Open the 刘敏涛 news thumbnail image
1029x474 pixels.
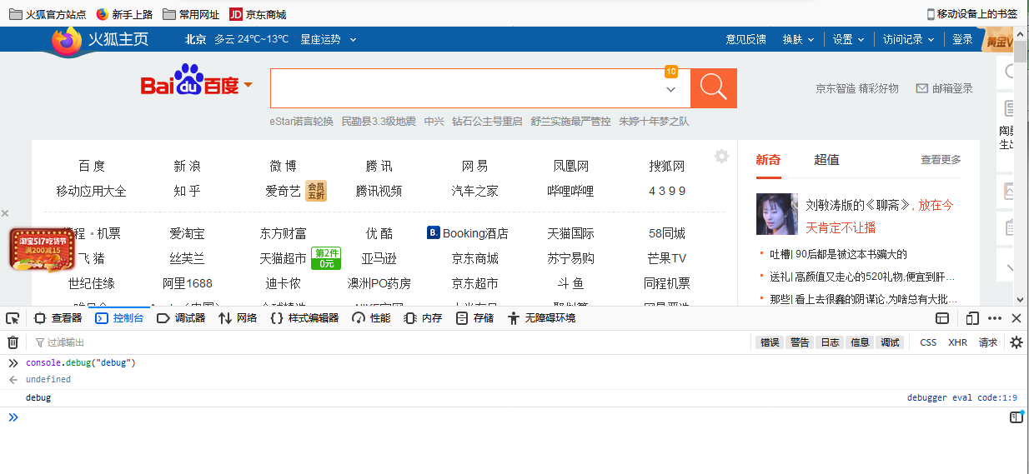coord(777,214)
